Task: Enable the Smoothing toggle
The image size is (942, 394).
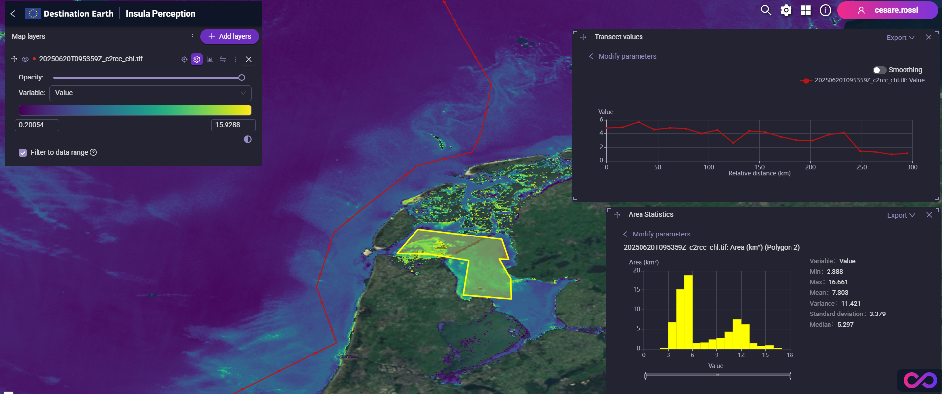Action: [879, 70]
